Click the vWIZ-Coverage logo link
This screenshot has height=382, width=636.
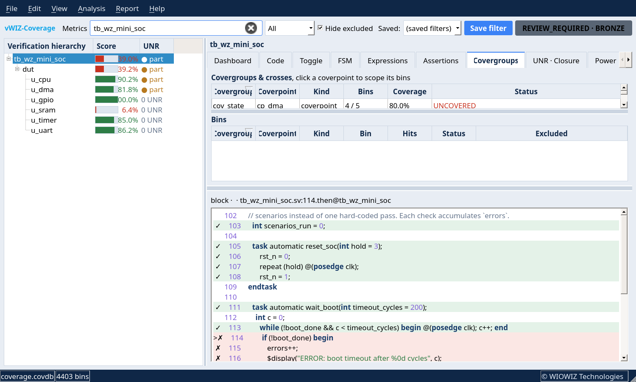[30, 28]
